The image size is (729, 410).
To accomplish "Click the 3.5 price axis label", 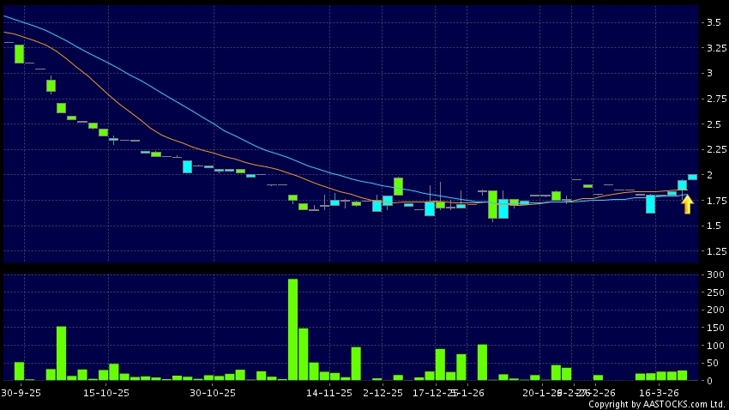I will click(x=710, y=22).
